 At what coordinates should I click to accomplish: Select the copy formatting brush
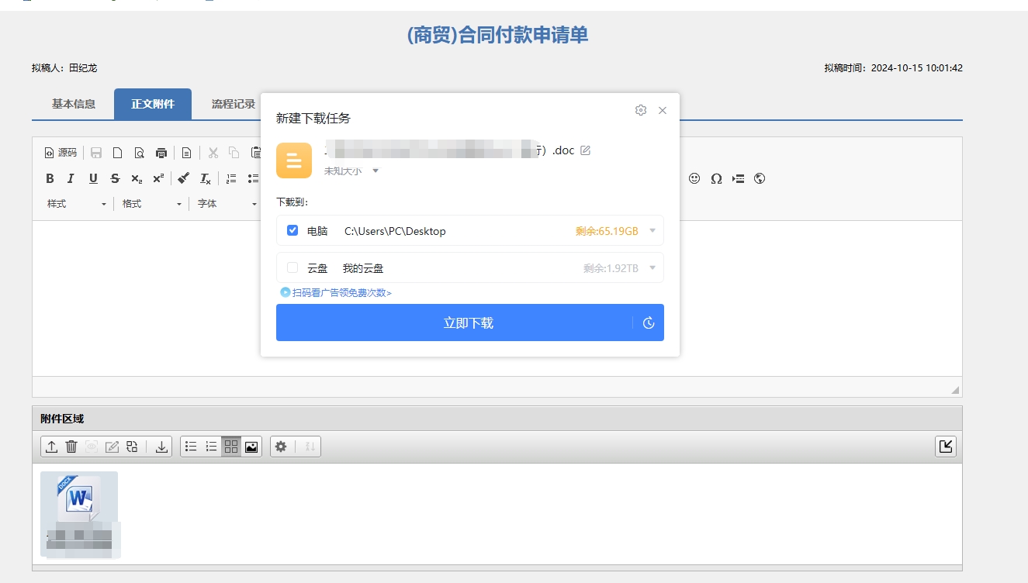point(184,178)
